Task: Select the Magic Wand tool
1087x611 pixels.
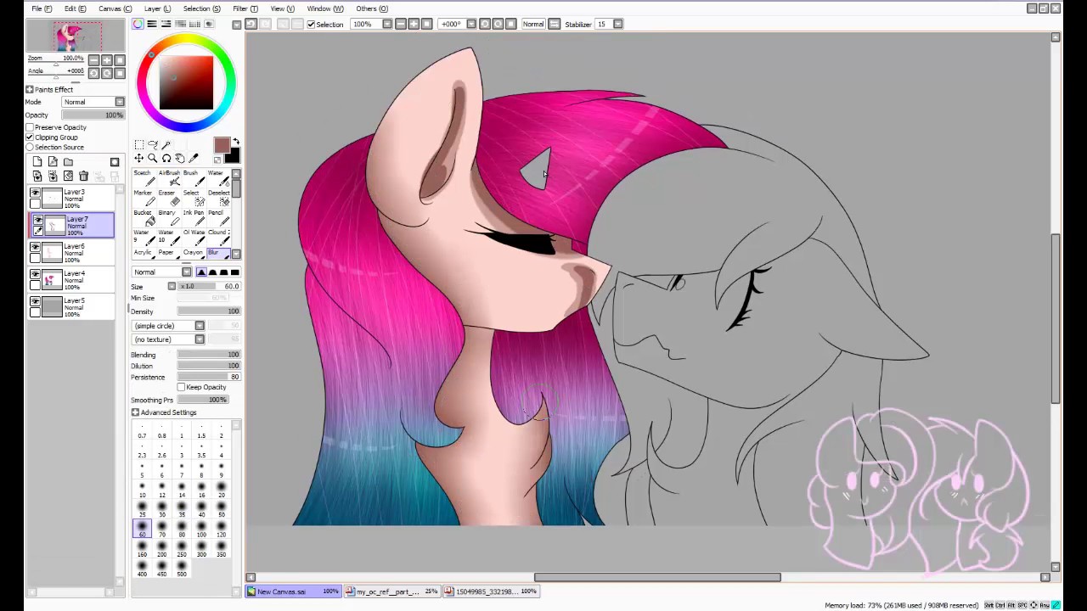Action: 166,144
